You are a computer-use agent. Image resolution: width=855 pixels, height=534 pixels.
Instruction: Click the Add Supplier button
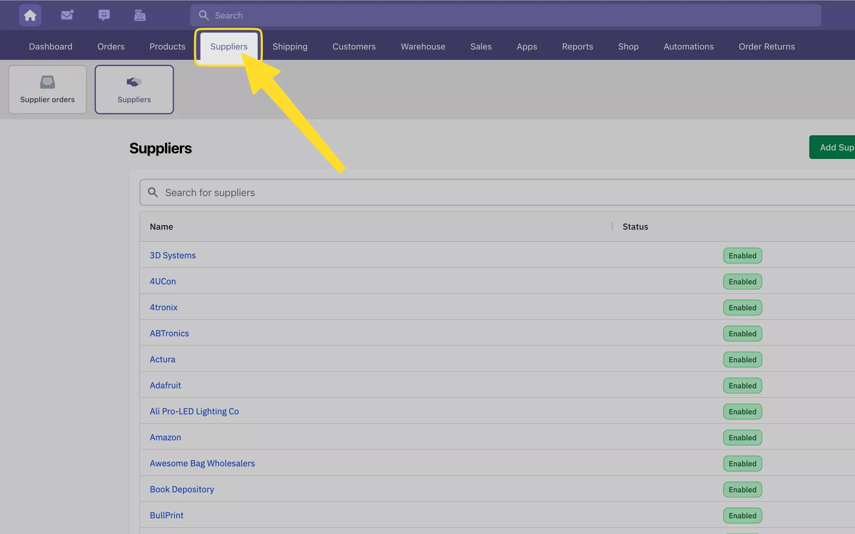[832, 147]
